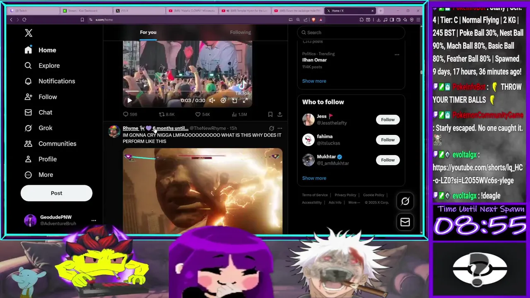Toggle video mute speaker icon
The image size is (530, 298).
pyautogui.click(x=212, y=100)
